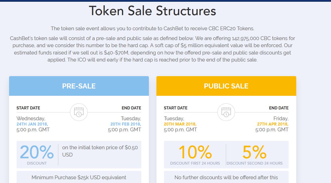This screenshot has width=331, height=183.
Task: Select the Minimum Purchase $25k USD box
Action: point(79,177)
